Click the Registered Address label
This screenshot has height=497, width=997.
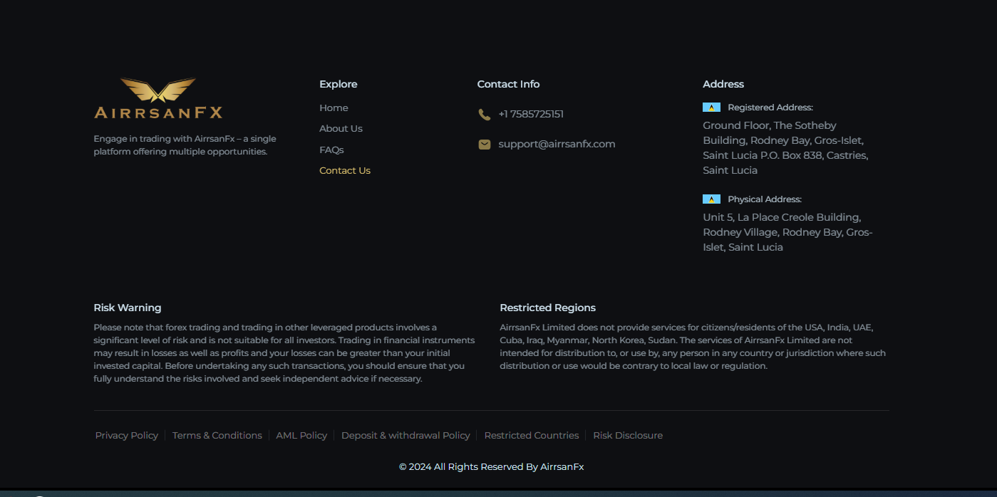click(x=770, y=108)
